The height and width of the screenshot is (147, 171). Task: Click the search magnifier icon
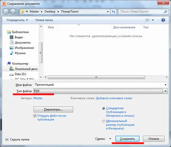166,12
